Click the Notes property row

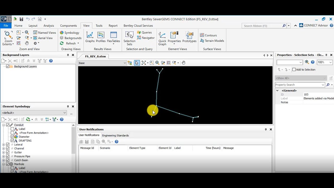(x=304, y=102)
